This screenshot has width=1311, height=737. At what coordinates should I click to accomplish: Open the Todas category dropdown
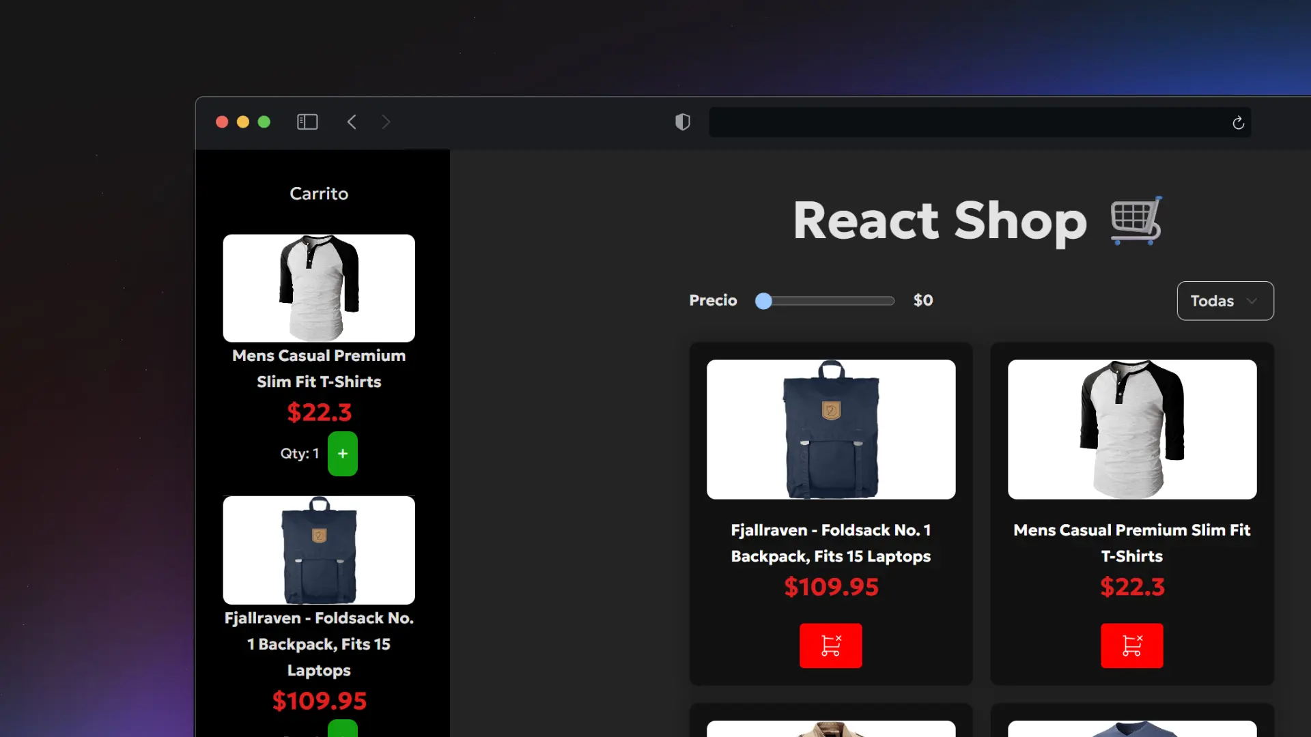tap(1225, 301)
